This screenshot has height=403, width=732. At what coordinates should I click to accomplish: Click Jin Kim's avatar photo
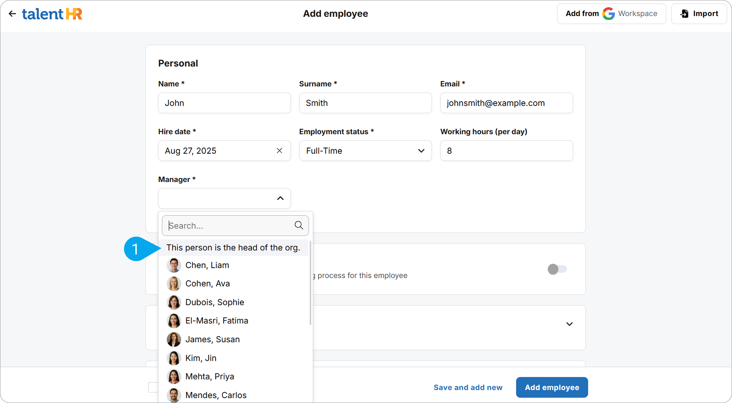coord(174,358)
